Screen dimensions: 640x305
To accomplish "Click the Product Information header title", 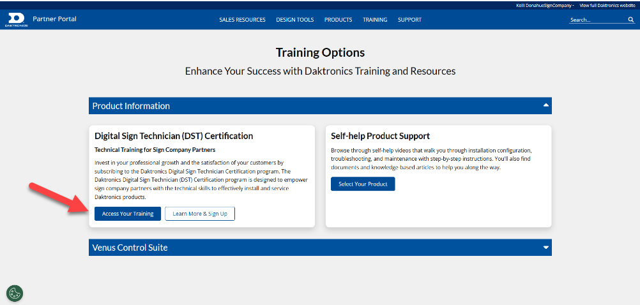I will pos(131,106).
